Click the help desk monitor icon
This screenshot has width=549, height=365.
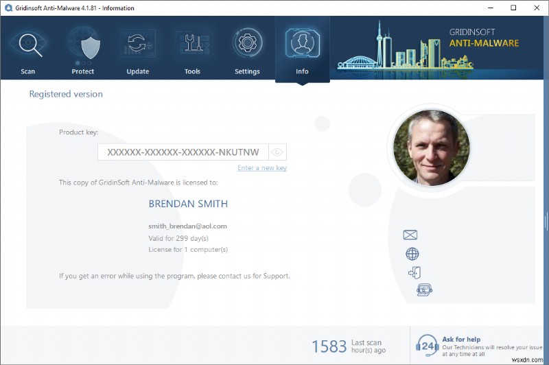(424, 290)
